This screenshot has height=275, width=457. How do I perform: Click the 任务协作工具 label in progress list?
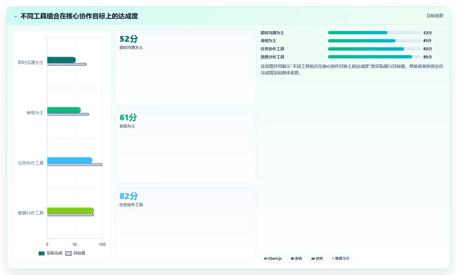272,49
